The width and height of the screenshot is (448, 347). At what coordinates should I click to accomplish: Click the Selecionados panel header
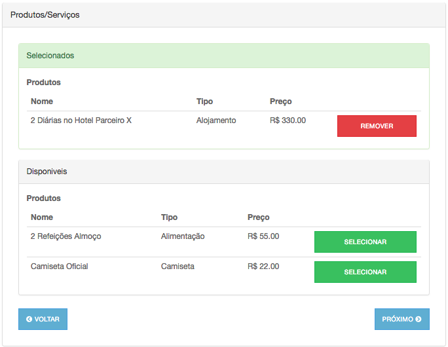tap(224, 56)
